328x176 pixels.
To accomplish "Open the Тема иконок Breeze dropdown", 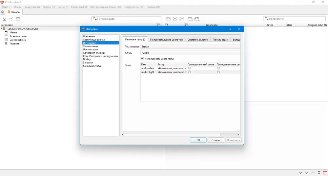I will point(190,47).
